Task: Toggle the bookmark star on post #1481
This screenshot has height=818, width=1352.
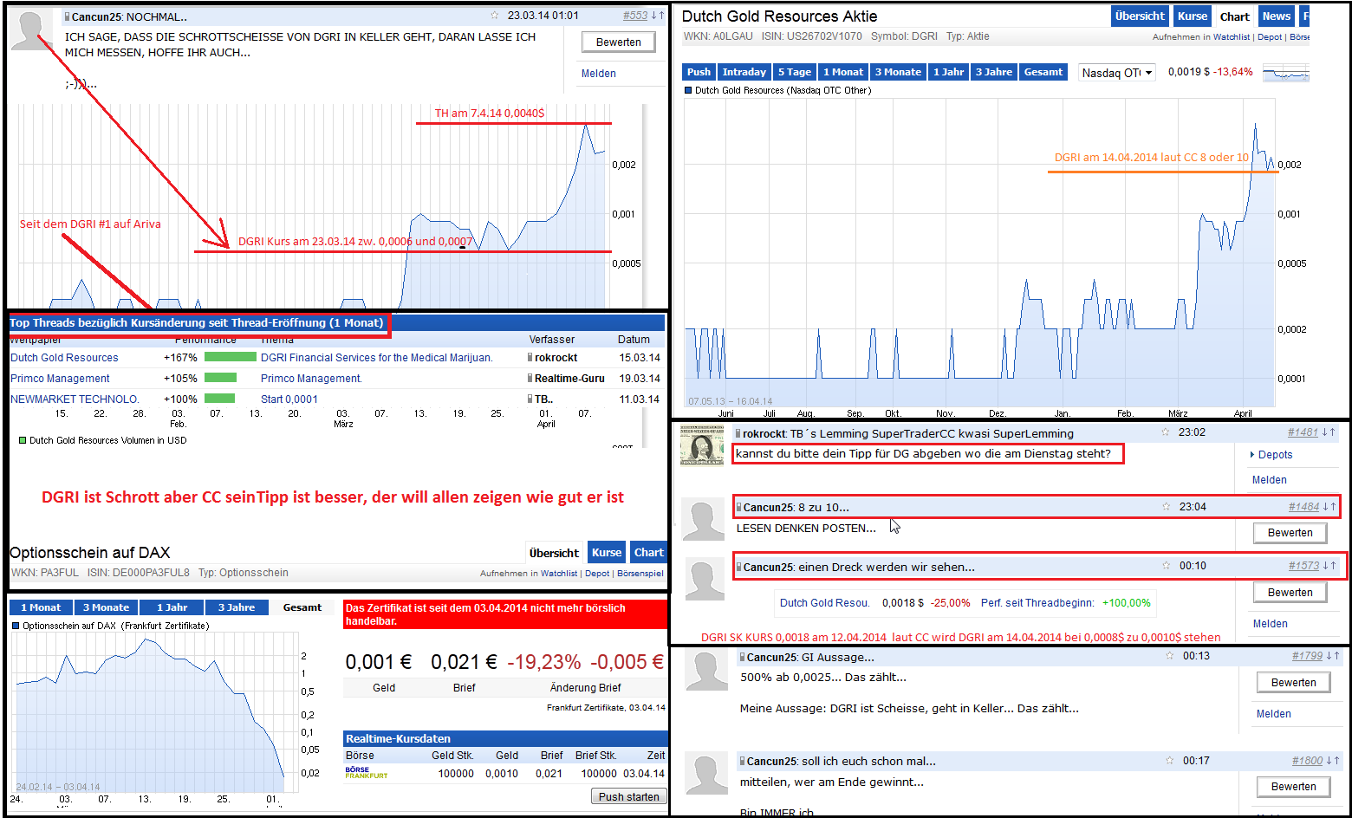Action: tap(1167, 432)
